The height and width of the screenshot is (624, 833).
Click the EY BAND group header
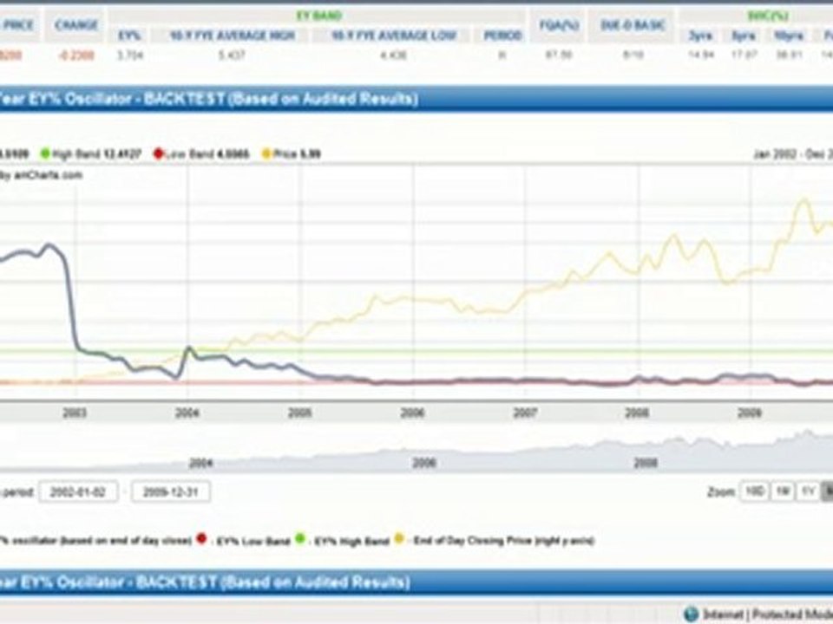pos(318,16)
